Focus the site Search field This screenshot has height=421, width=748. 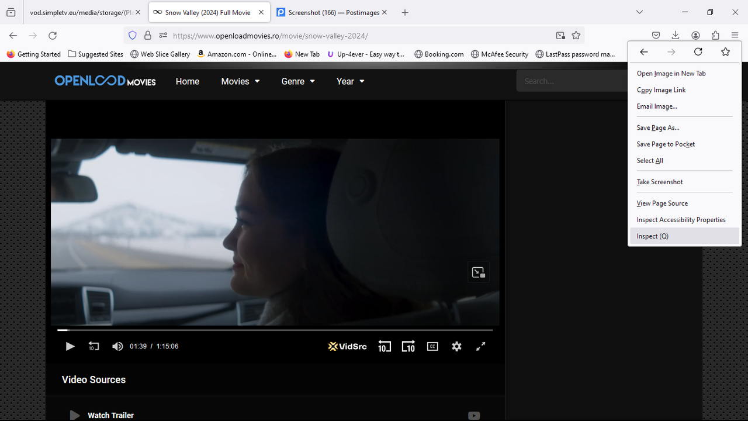[x=572, y=81]
